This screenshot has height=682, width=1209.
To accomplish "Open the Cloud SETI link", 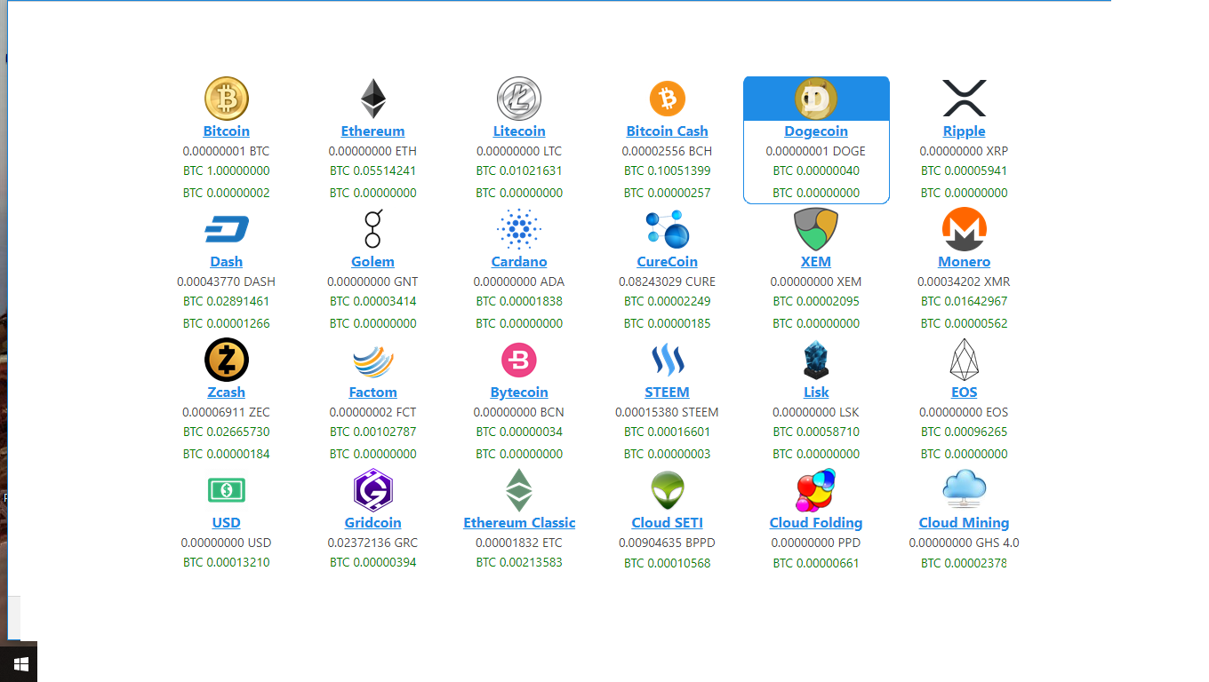I will (667, 523).
